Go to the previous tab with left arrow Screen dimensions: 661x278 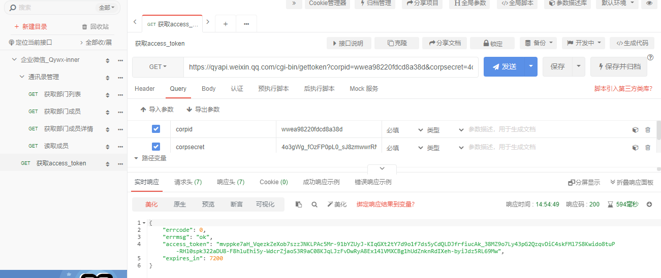135,22
